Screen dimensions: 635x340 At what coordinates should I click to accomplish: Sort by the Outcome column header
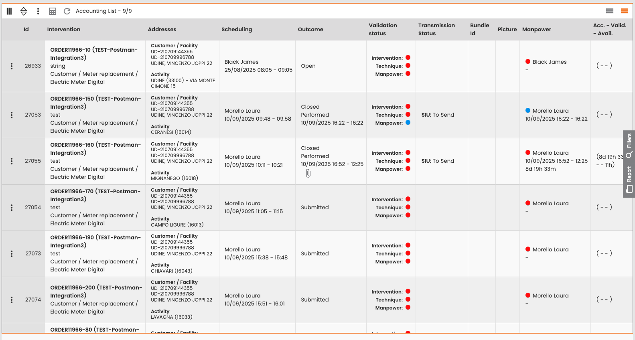[310, 29]
